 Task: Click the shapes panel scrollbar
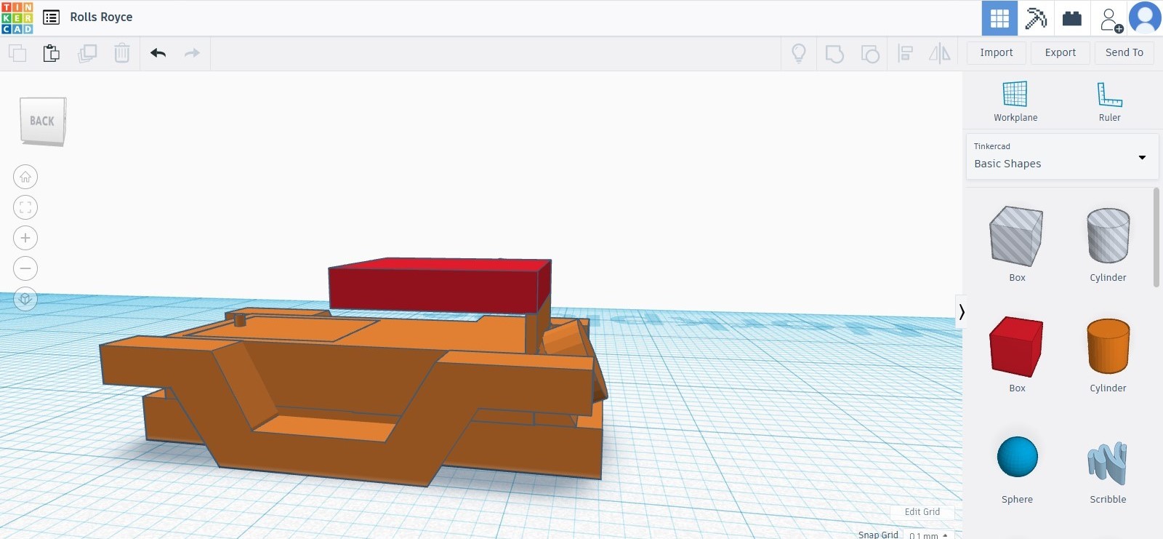point(1156,238)
